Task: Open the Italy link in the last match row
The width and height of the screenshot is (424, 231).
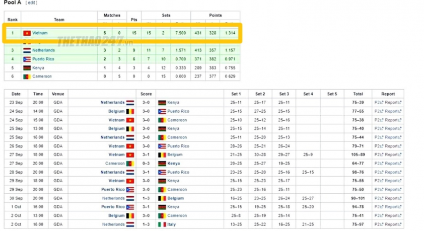Action: (x=171, y=224)
